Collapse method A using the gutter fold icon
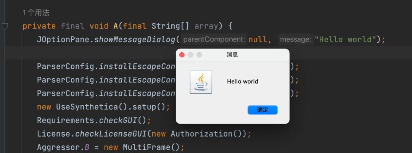Image resolution: width=412 pixels, height=153 pixels. 5,26
